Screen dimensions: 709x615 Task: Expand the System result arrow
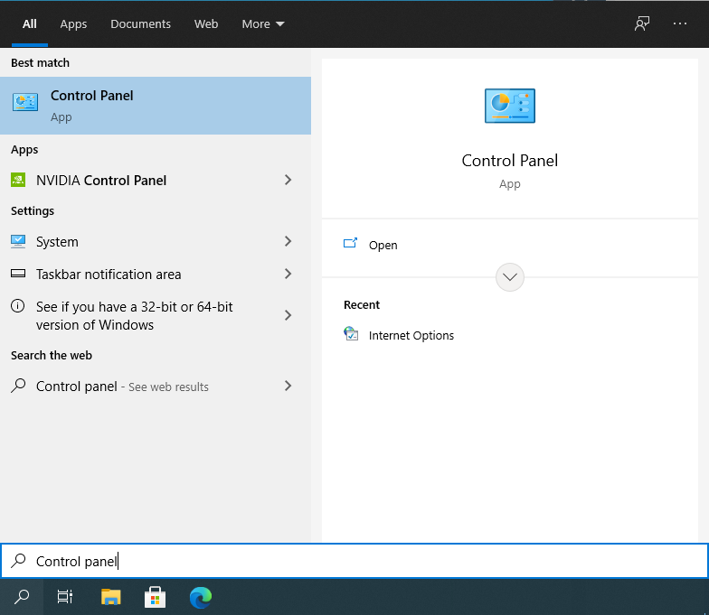pos(288,242)
